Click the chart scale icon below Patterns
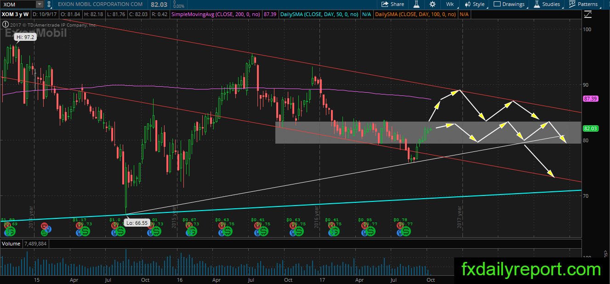This screenshot has width=610, height=284. (587, 14)
